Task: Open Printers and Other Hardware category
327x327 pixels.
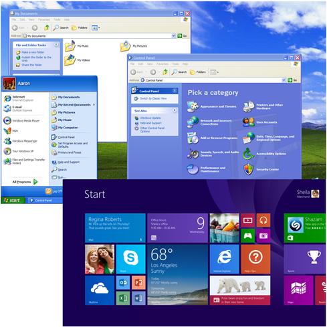Action: (263, 106)
